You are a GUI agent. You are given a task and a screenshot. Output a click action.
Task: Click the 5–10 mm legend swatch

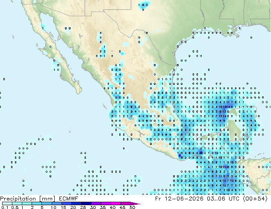pyautogui.click(x=47, y=203)
